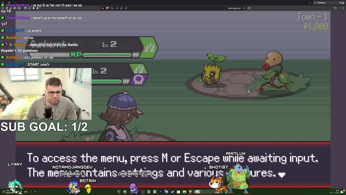Launch Photoshop from the taskbar
Viewport: 346px width, 195px height.
pos(155,192)
